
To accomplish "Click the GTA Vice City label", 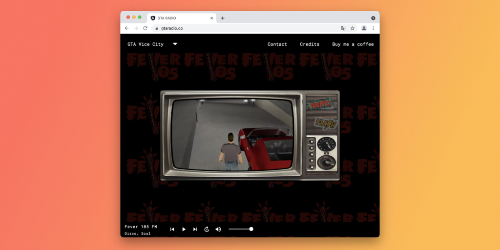I will pyautogui.click(x=146, y=44).
